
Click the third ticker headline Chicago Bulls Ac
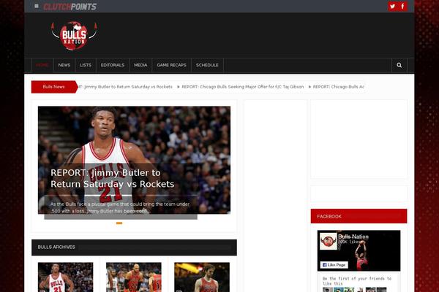pyautogui.click(x=339, y=87)
